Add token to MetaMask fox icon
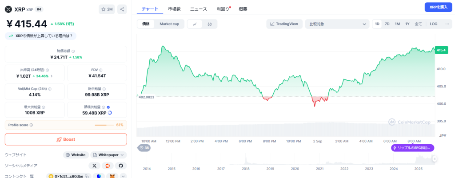 (112, 176)
